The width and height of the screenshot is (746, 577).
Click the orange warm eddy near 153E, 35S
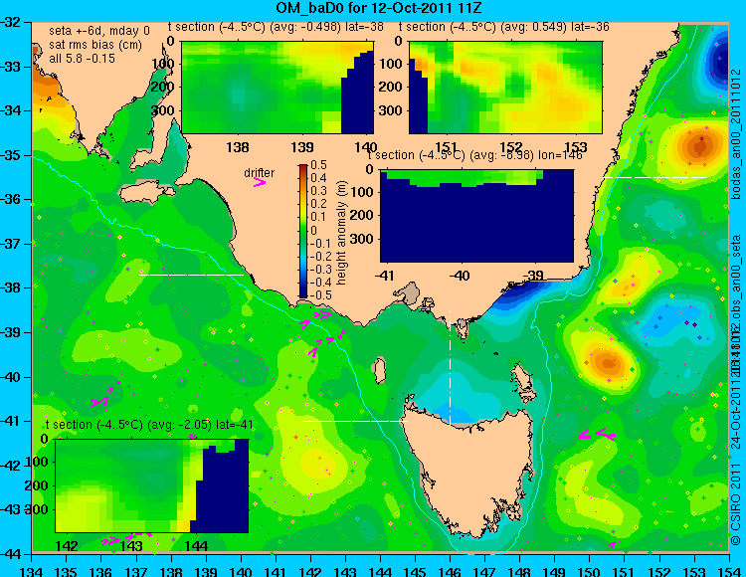[x=699, y=145]
